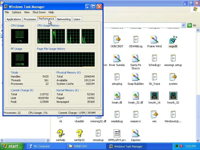
Task: Open the Help menu in Task Manager
Action: click(51, 12)
